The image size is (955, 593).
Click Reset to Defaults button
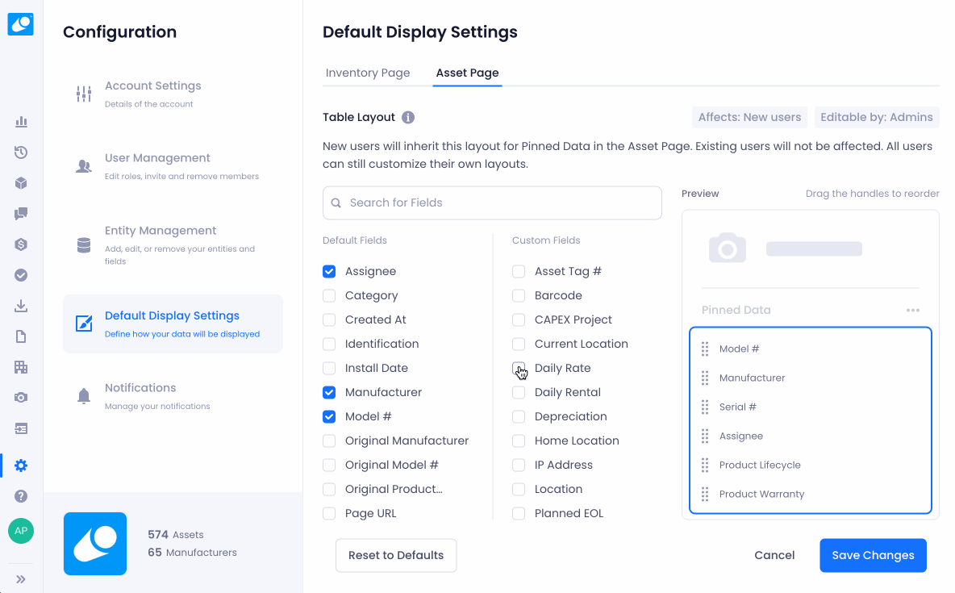tap(396, 555)
